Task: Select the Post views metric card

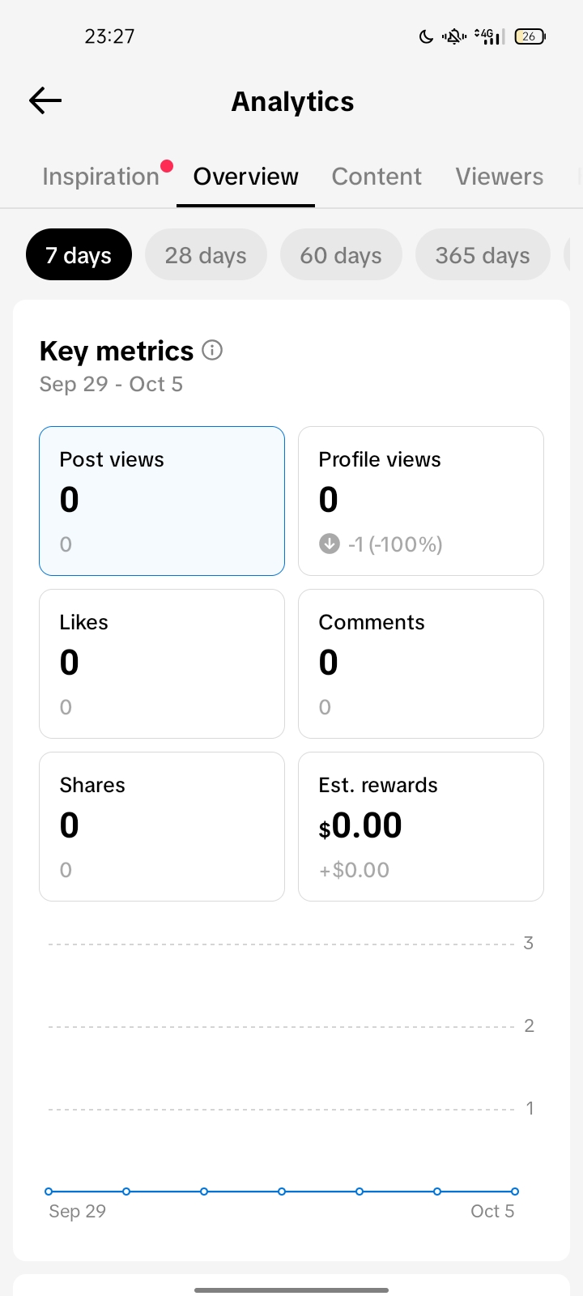Action: coord(162,501)
